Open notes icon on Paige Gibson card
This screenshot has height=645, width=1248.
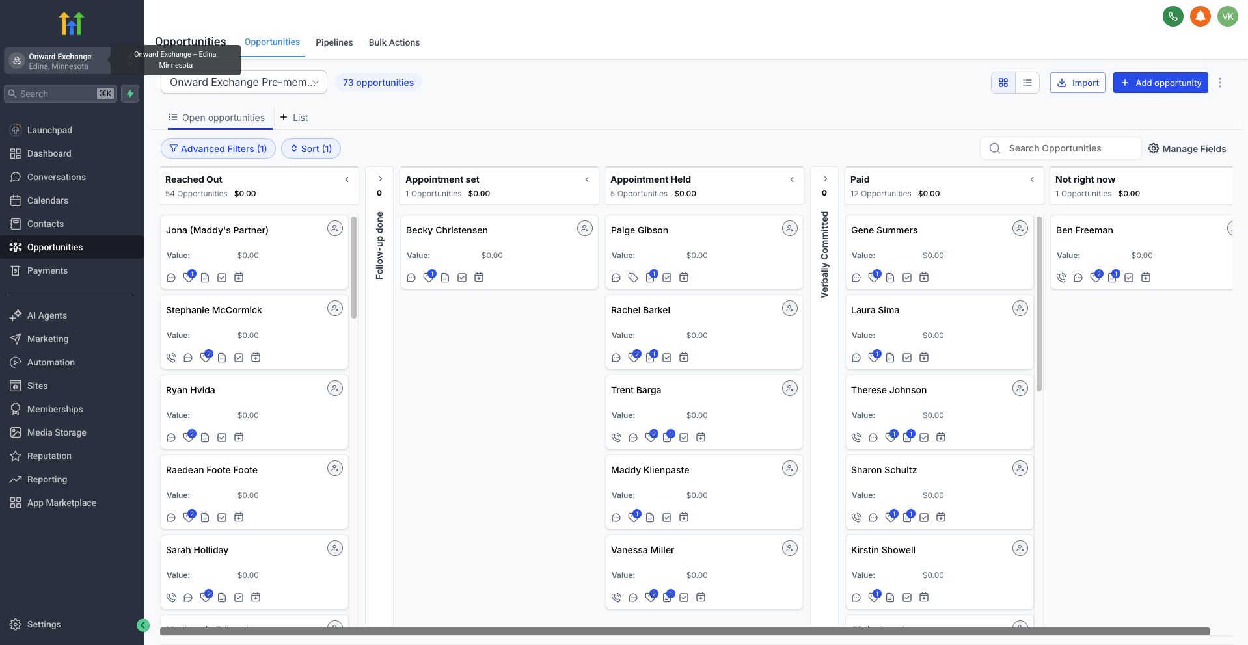651,277
